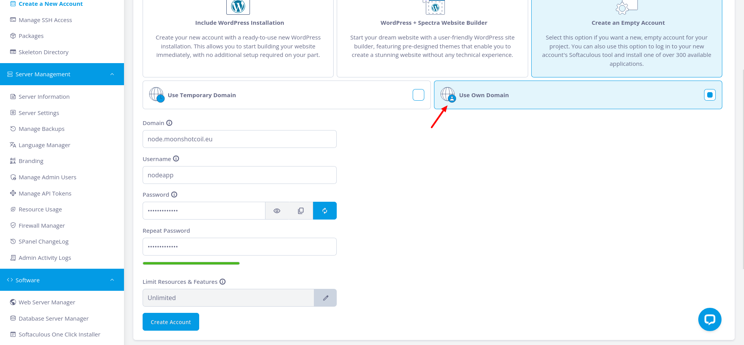Open Create a New Account link
The height and width of the screenshot is (345, 744).
pyautogui.click(x=50, y=4)
